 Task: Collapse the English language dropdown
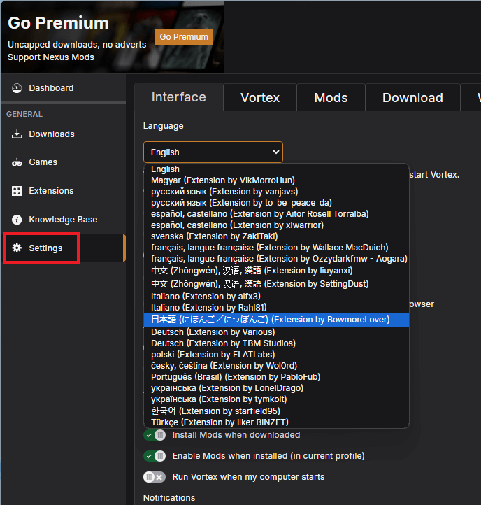coord(213,152)
